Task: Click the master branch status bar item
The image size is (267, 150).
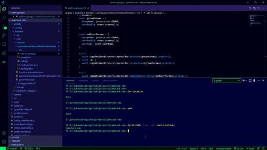Action: point(12,148)
